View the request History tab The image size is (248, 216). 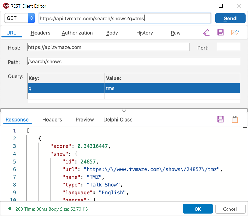tap(145, 33)
